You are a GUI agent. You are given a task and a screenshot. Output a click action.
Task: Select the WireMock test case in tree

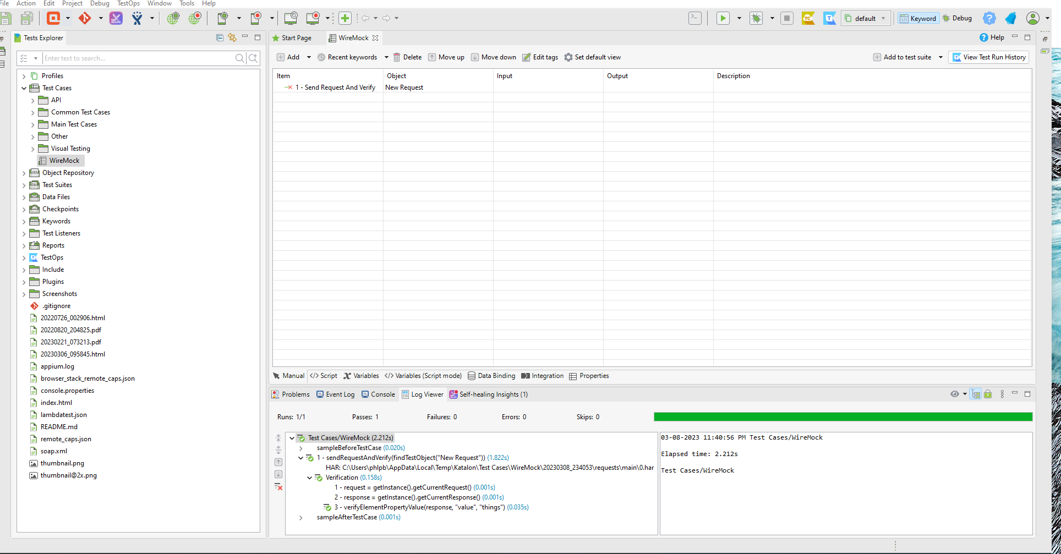[x=61, y=161]
